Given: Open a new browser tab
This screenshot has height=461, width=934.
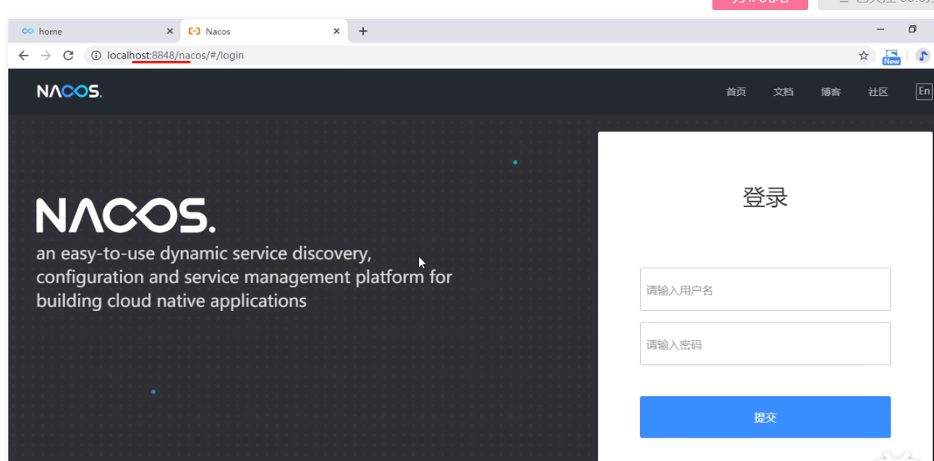Looking at the screenshot, I should 362,31.
